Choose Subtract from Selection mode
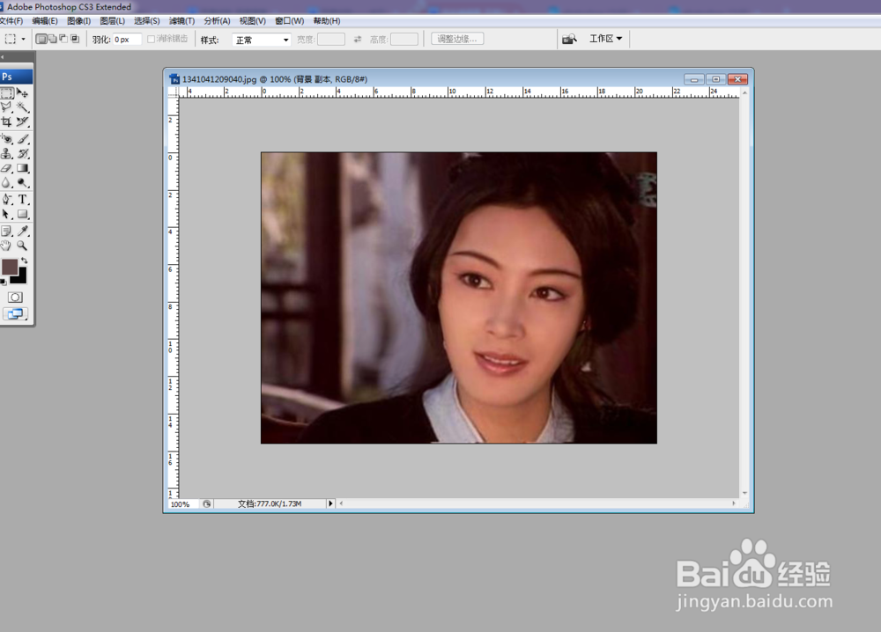The height and width of the screenshot is (632, 881). [63, 40]
